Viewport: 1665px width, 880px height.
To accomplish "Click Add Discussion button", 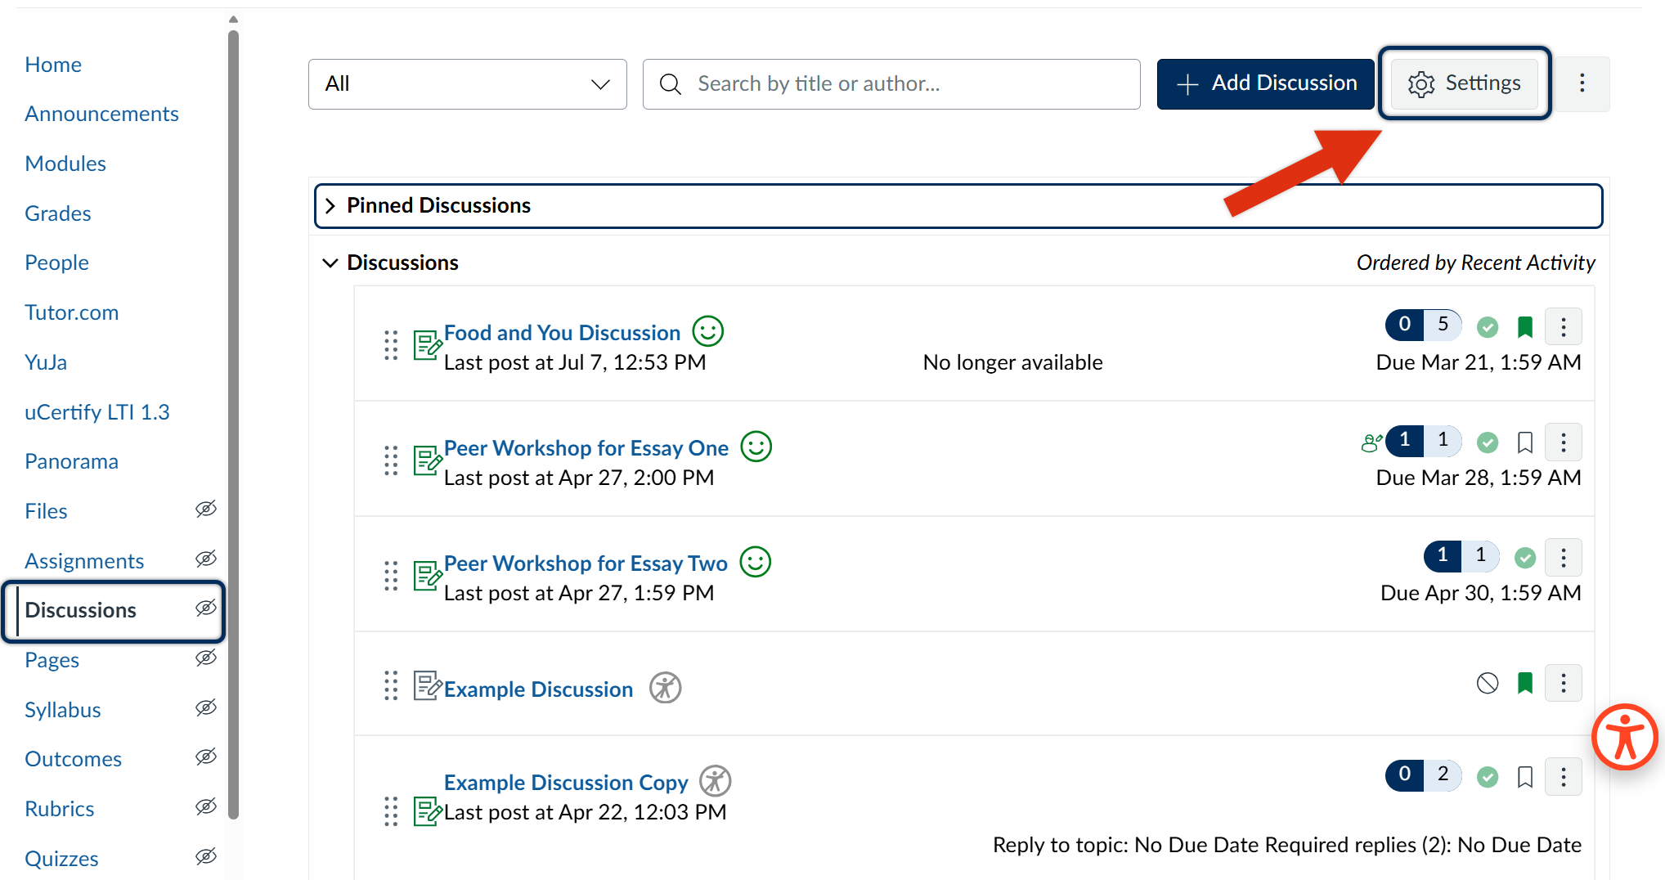I will pos(1265,83).
